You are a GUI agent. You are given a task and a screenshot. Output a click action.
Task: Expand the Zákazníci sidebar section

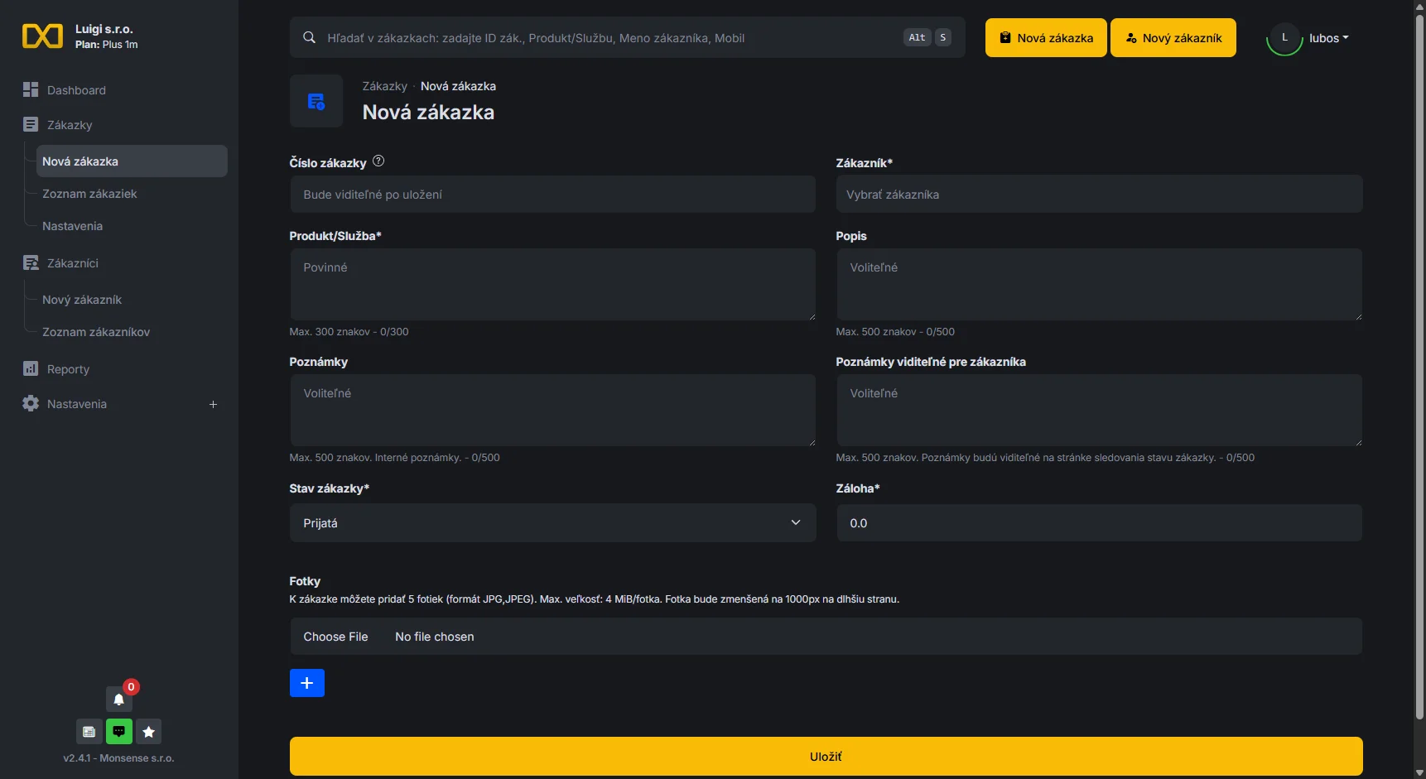point(72,263)
